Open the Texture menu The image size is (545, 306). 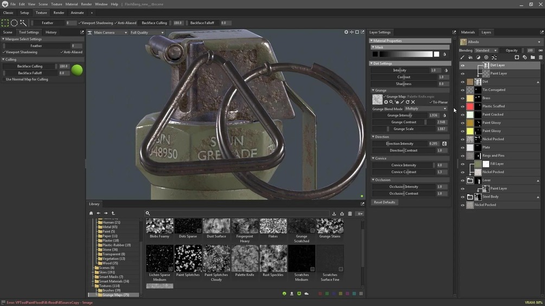[56, 4]
